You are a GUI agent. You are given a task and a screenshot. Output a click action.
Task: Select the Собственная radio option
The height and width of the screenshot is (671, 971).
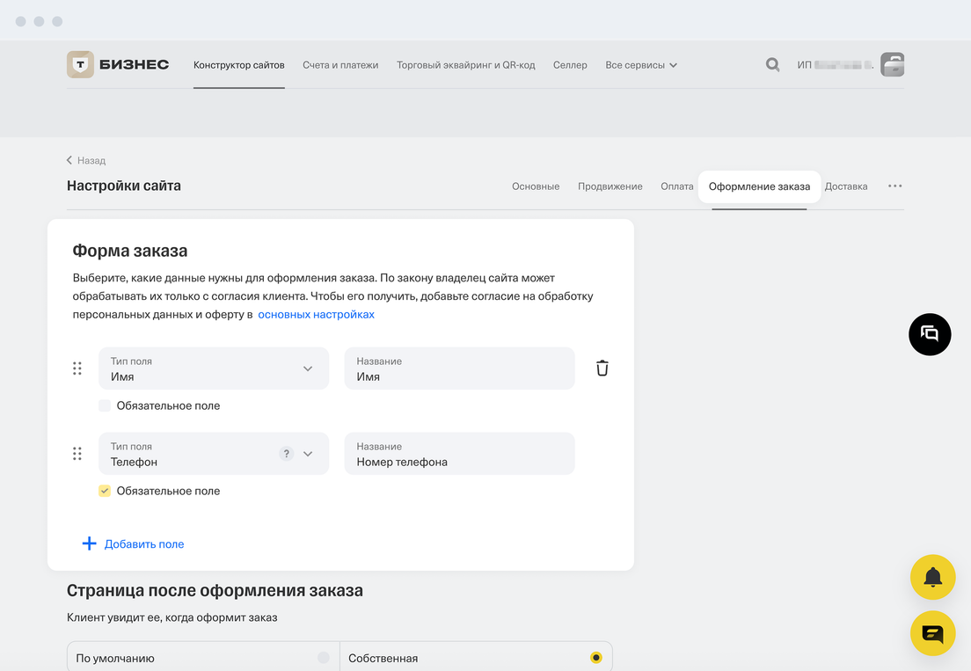point(596,658)
